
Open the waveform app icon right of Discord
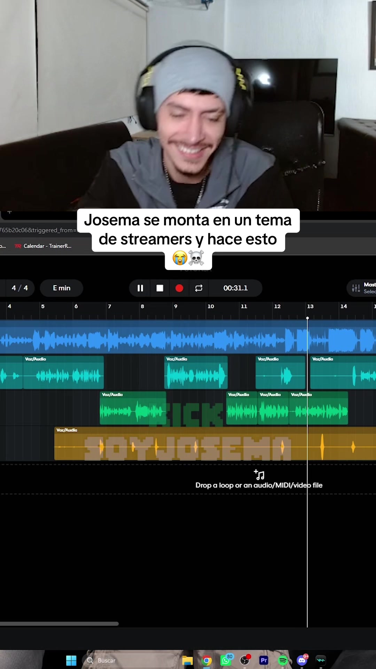pos(321,660)
